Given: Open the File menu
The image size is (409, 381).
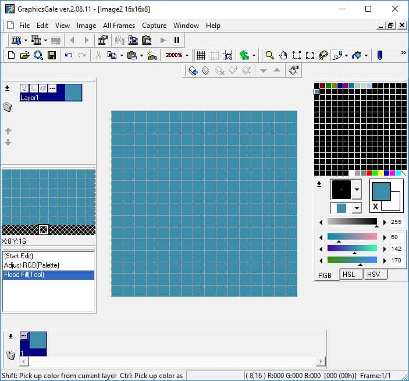Looking at the screenshot, I should [24, 26].
